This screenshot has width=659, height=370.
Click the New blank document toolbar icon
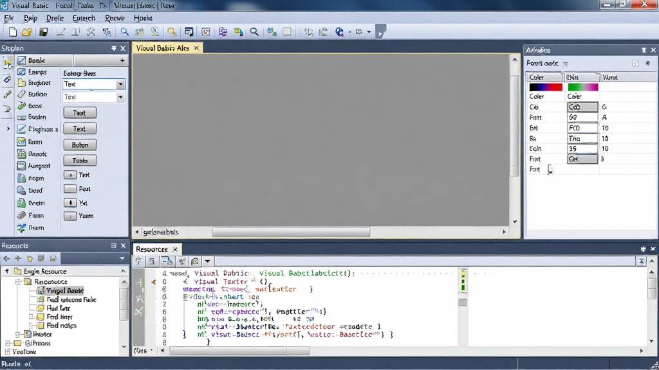click(x=13, y=32)
